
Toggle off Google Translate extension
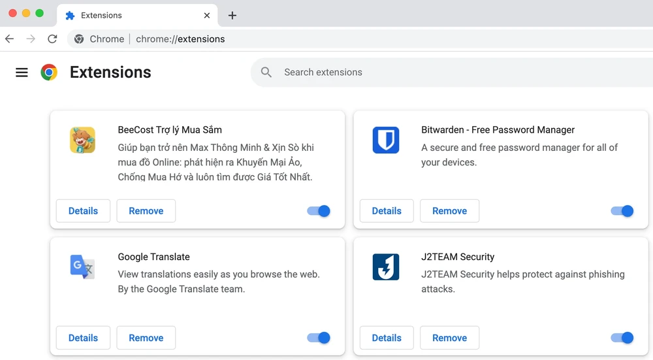point(319,338)
